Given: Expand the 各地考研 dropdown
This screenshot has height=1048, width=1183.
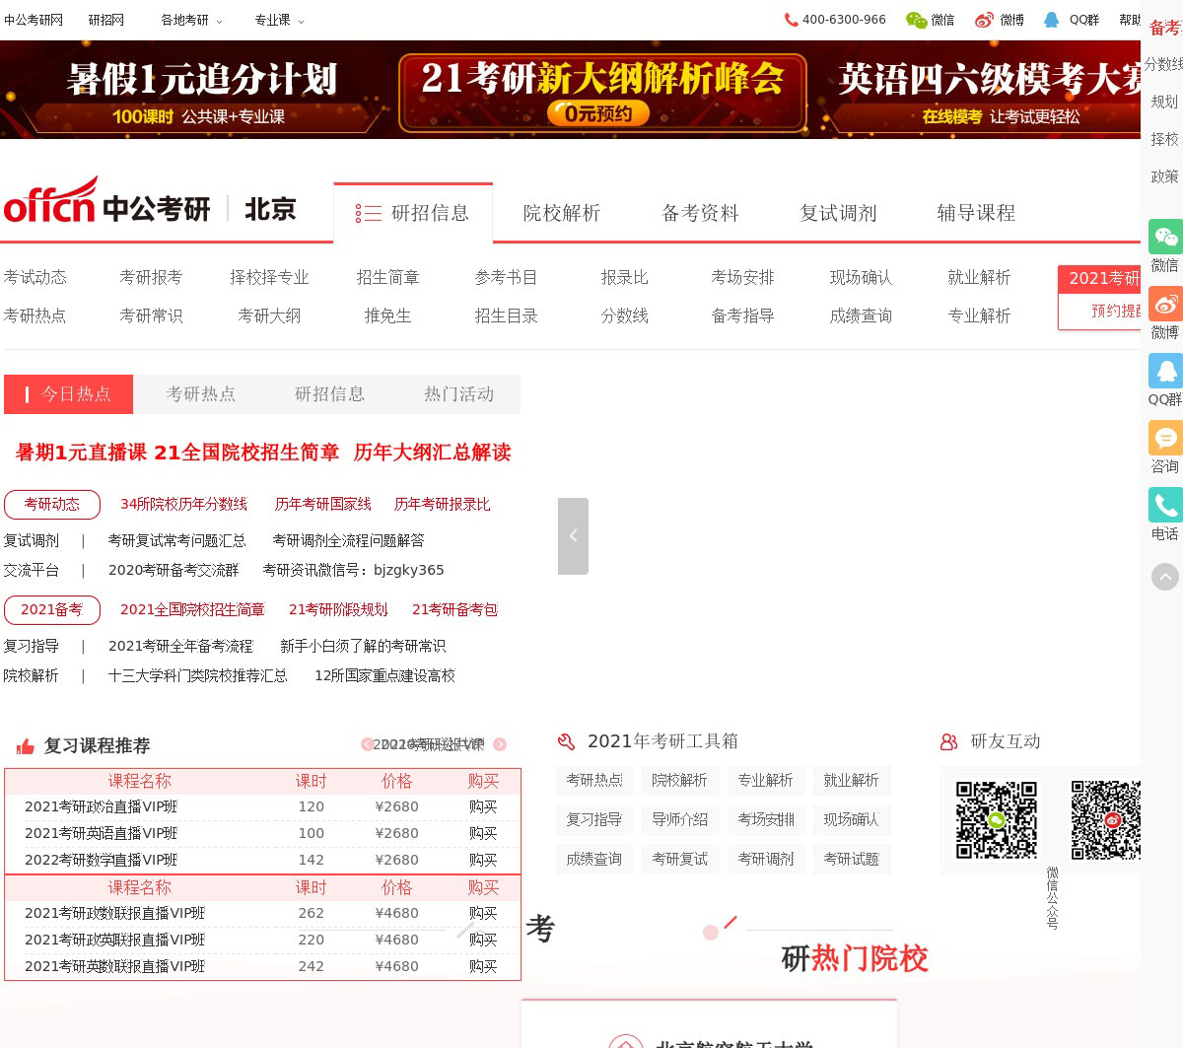Looking at the screenshot, I should 191,20.
